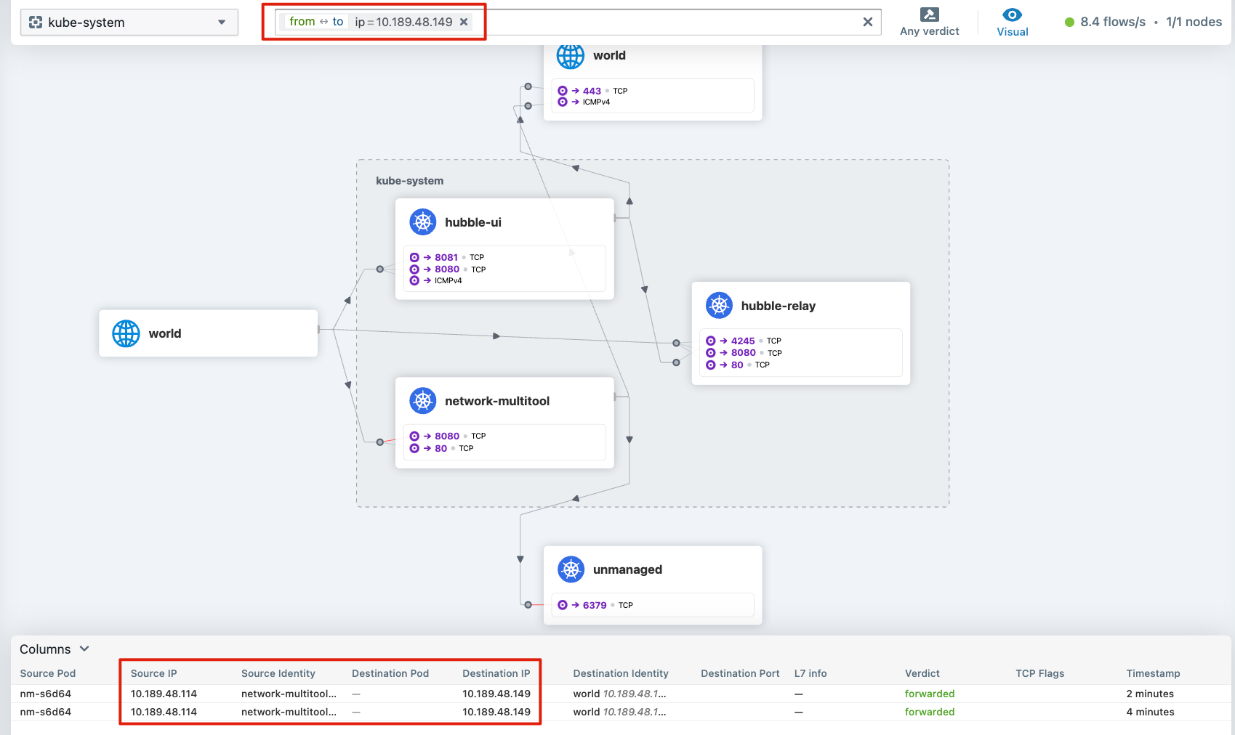Open the kube-system namespace dropdown

point(129,23)
